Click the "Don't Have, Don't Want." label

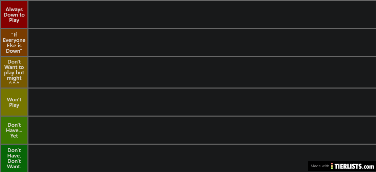click(14, 158)
